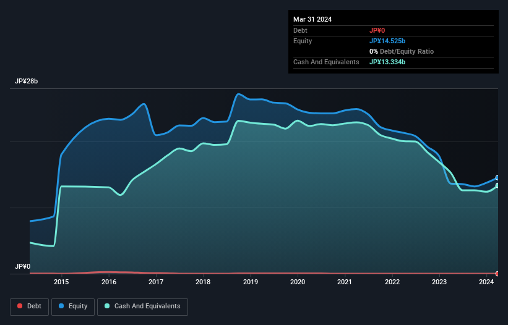Click the 2019 x-axis label
508x325 pixels.
pyautogui.click(x=251, y=282)
